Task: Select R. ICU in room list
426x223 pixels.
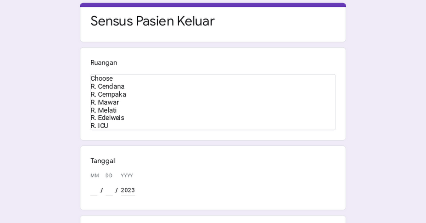Action: click(99, 126)
